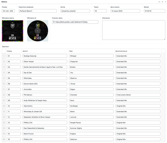This screenshot has height=143, width=167.
Task: Edit track field 'Manic'
Action: [x=91, y=112]
